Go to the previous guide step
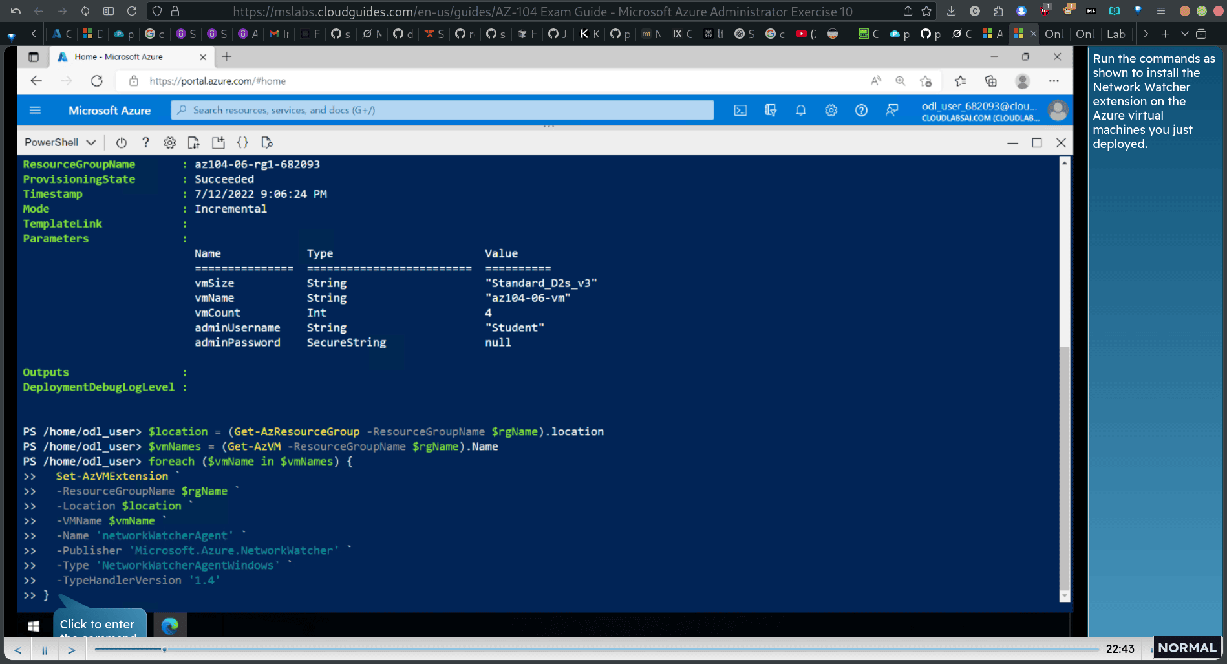1227x664 pixels. point(18,650)
